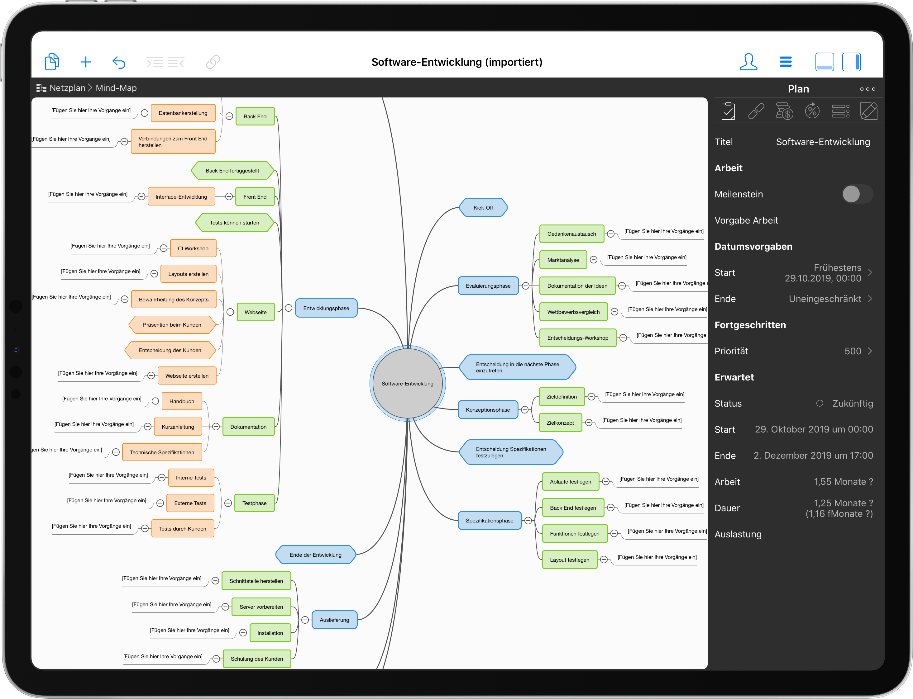Click the undo arrow icon

(119, 62)
